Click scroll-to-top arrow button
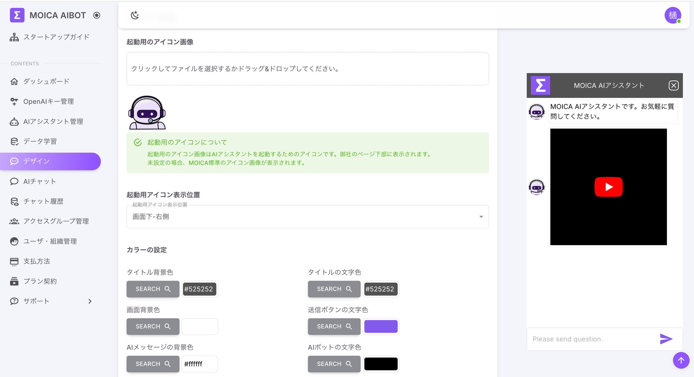The width and height of the screenshot is (694, 377). tap(681, 360)
